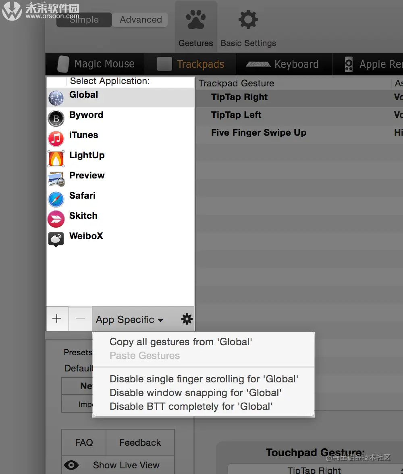Select the Skitch app icon

[56, 219]
